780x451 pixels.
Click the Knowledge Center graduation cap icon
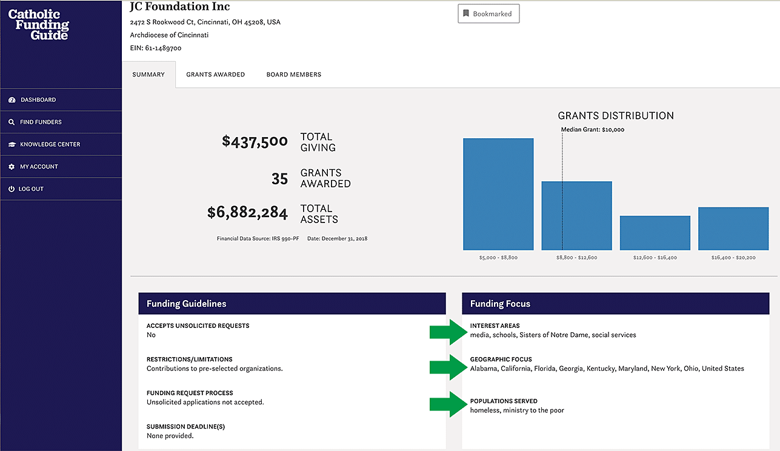coord(12,144)
